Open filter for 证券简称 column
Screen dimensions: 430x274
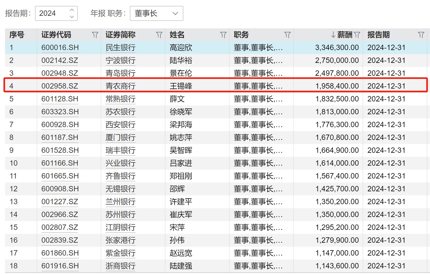(x=159, y=35)
